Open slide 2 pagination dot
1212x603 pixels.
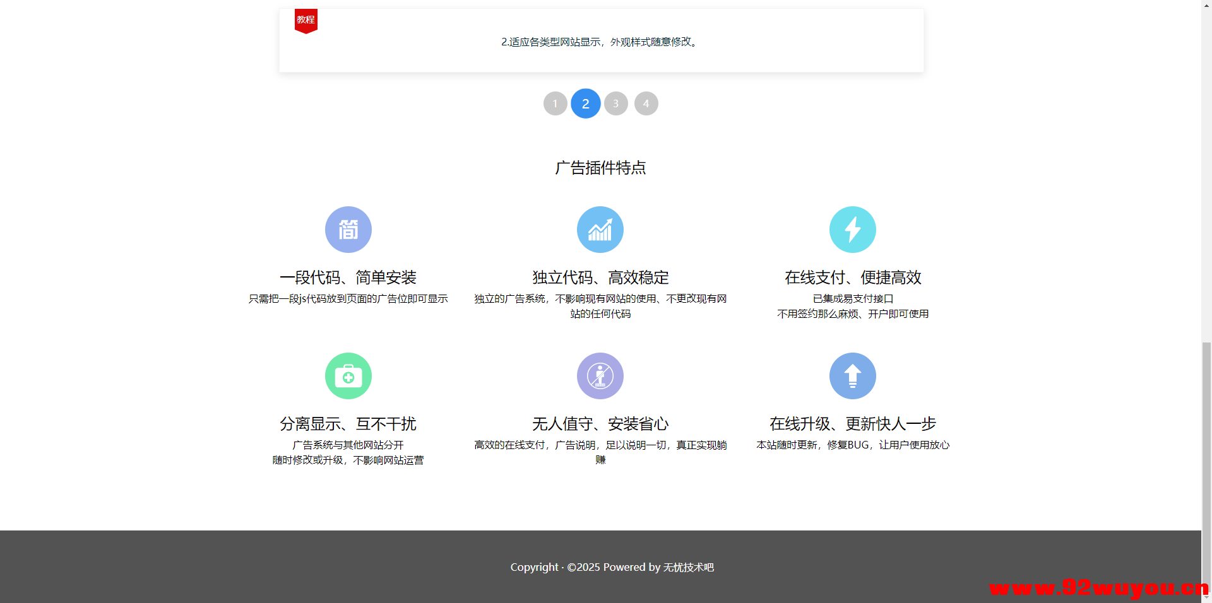click(x=585, y=103)
